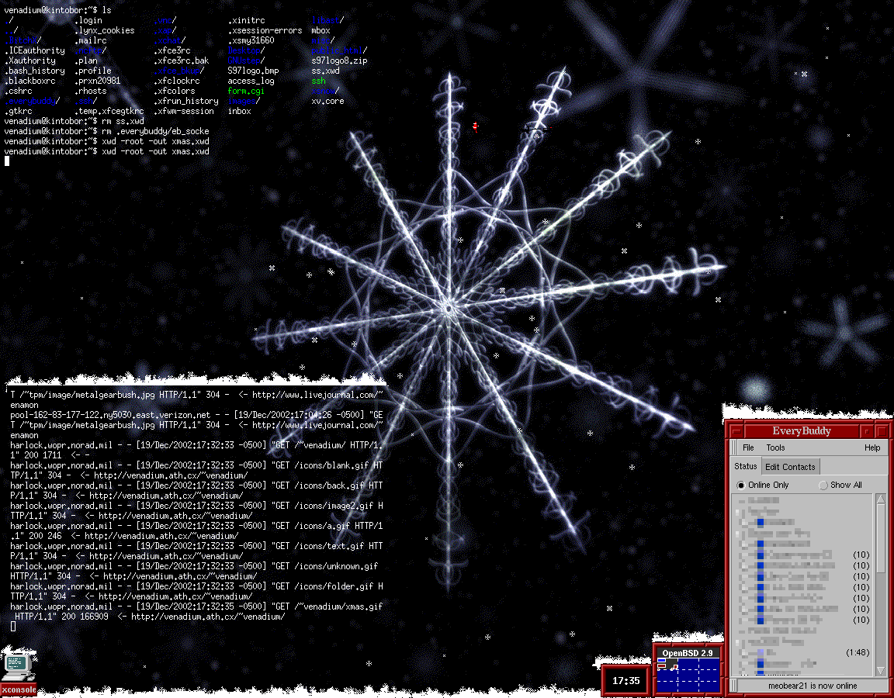Open EveryBuddy window menu button in title bar
The height and width of the screenshot is (698, 894).
(736, 431)
